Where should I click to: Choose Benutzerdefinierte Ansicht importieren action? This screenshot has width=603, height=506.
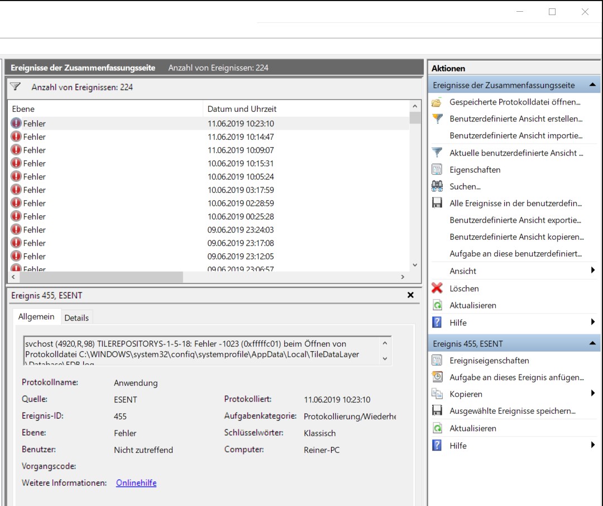click(x=516, y=135)
